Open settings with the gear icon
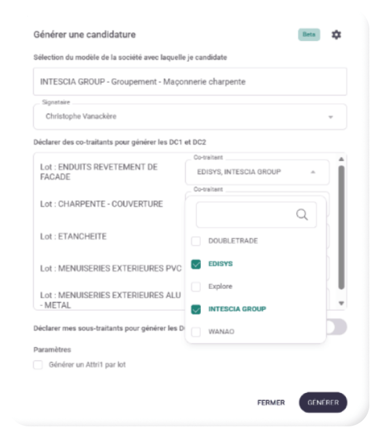Image resolution: width=377 pixels, height=434 pixels. [336, 35]
